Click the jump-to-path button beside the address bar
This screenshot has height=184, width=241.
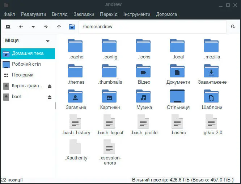pyautogui.click(x=233, y=27)
